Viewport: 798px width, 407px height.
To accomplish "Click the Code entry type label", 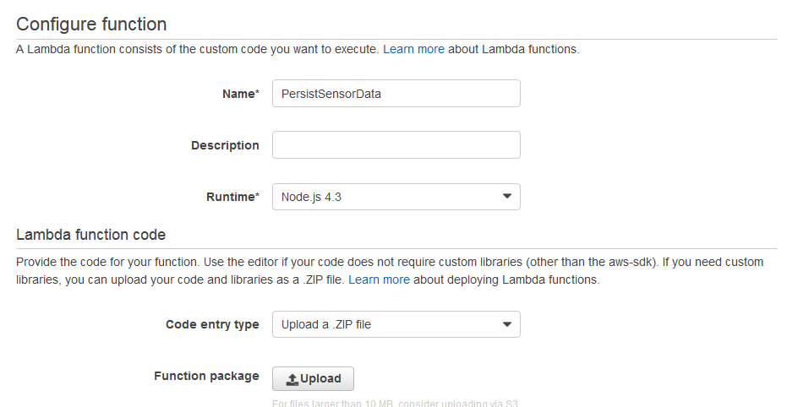I will tap(212, 324).
